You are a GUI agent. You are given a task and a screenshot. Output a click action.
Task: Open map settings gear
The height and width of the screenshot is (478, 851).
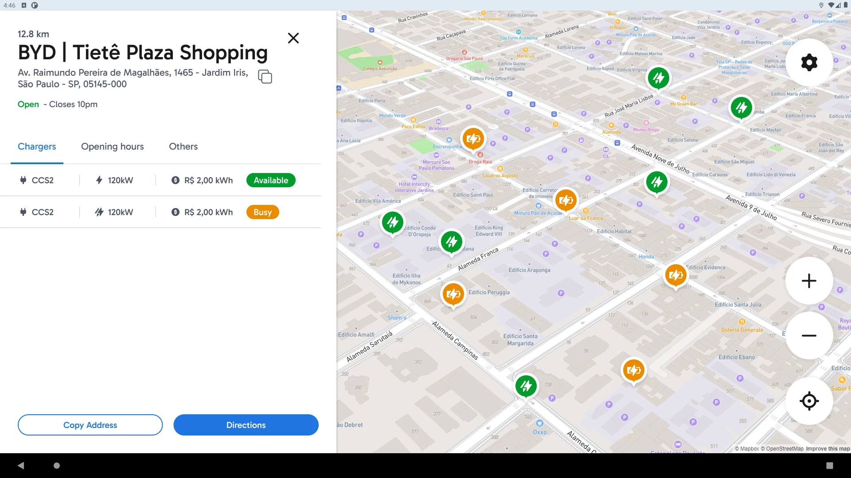(809, 62)
